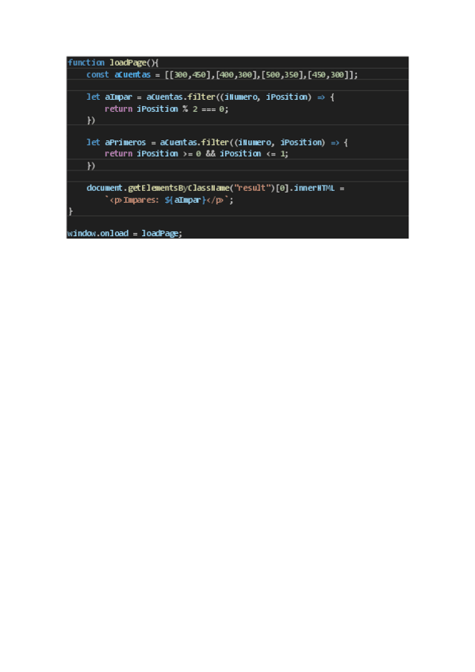Click the 'const' keyword before aCuentas

[x=98, y=74]
